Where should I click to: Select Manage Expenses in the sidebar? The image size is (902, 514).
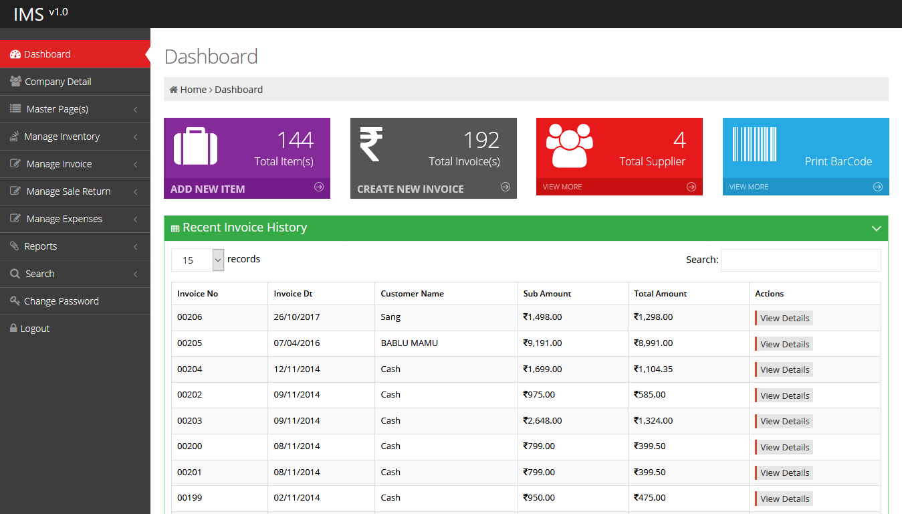point(64,219)
